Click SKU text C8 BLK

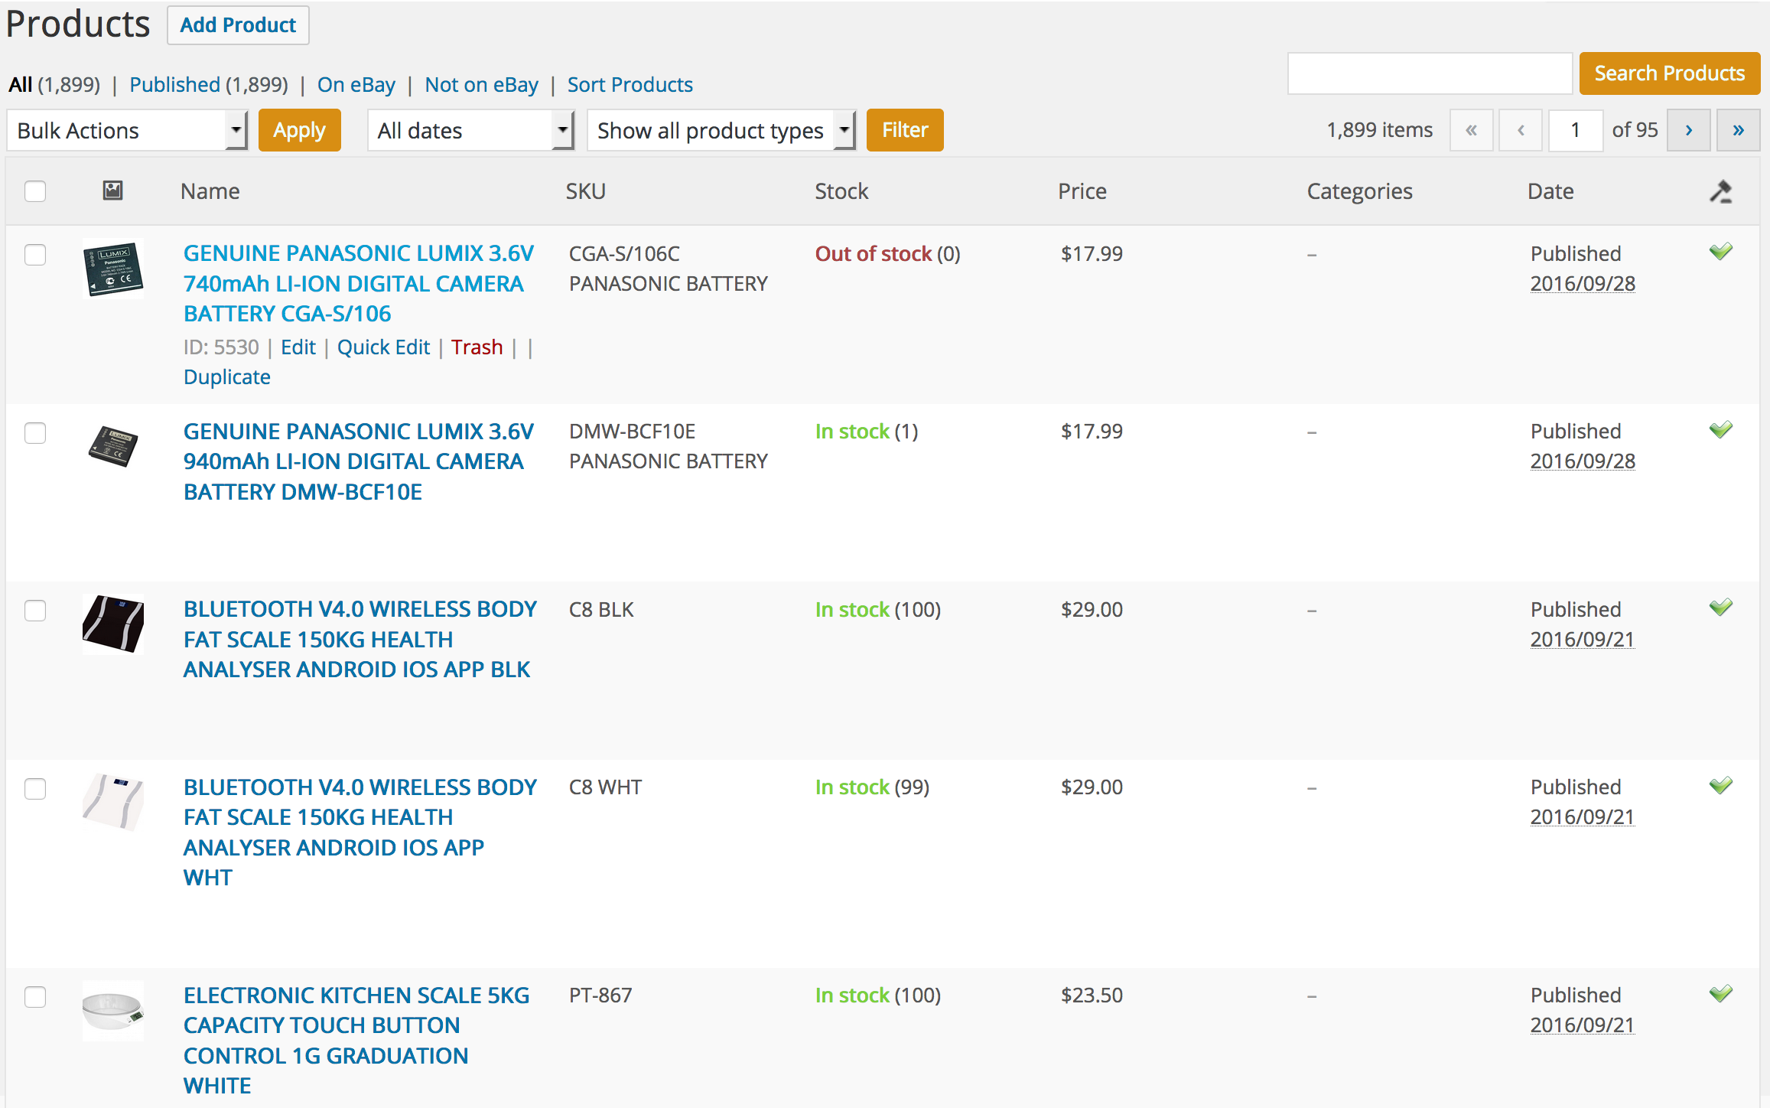coord(601,610)
